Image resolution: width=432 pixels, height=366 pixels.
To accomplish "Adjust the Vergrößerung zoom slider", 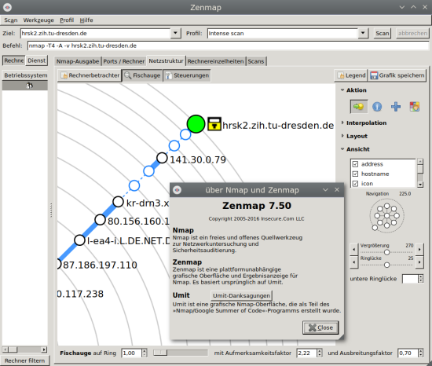I will (386, 252).
